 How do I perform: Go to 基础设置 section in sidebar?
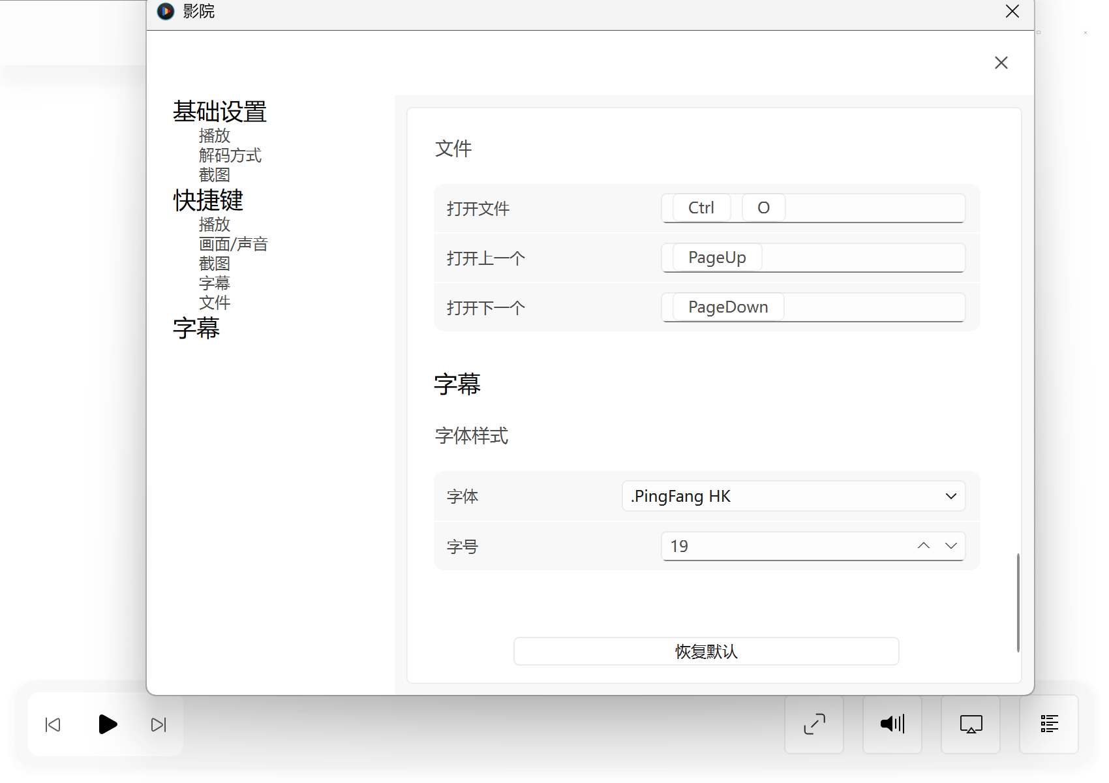click(220, 112)
